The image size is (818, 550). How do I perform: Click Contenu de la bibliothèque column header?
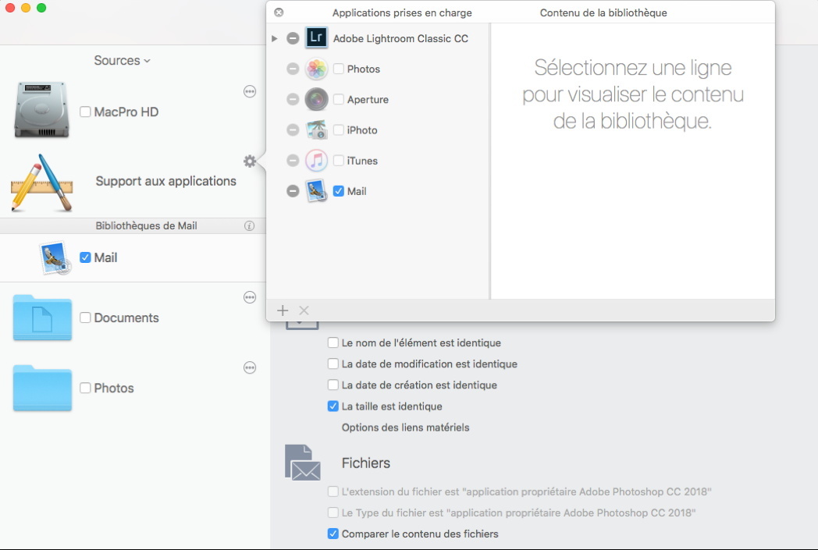click(x=603, y=13)
